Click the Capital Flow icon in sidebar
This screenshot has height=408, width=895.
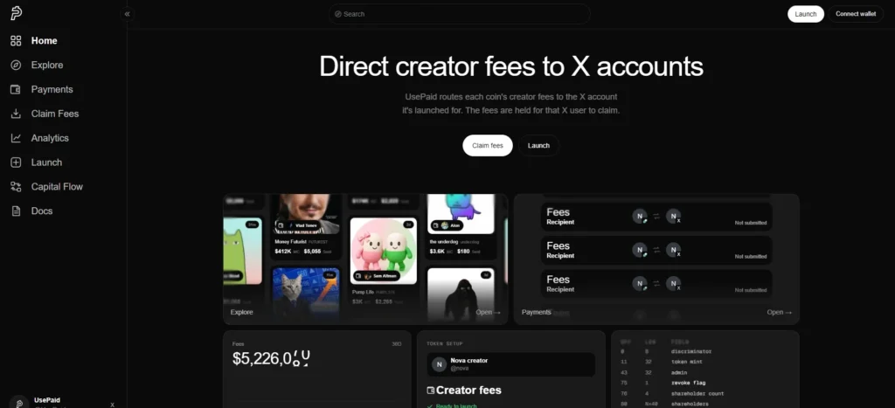(x=16, y=187)
